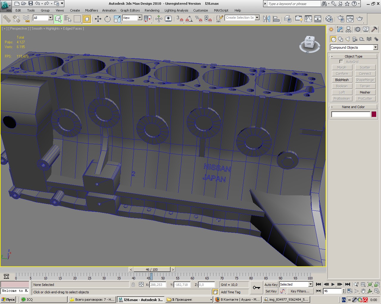This screenshot has width=381, height=304.
Task: Toggle Percent Snap
Action: point(199,19)
